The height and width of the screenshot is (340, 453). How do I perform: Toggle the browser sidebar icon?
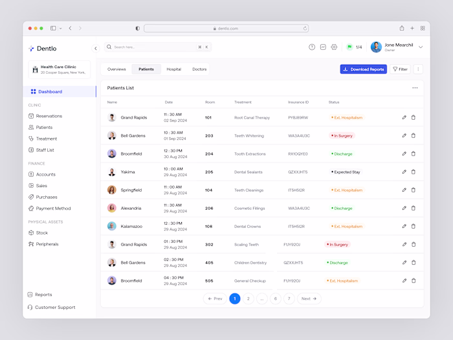click(53, 28)
